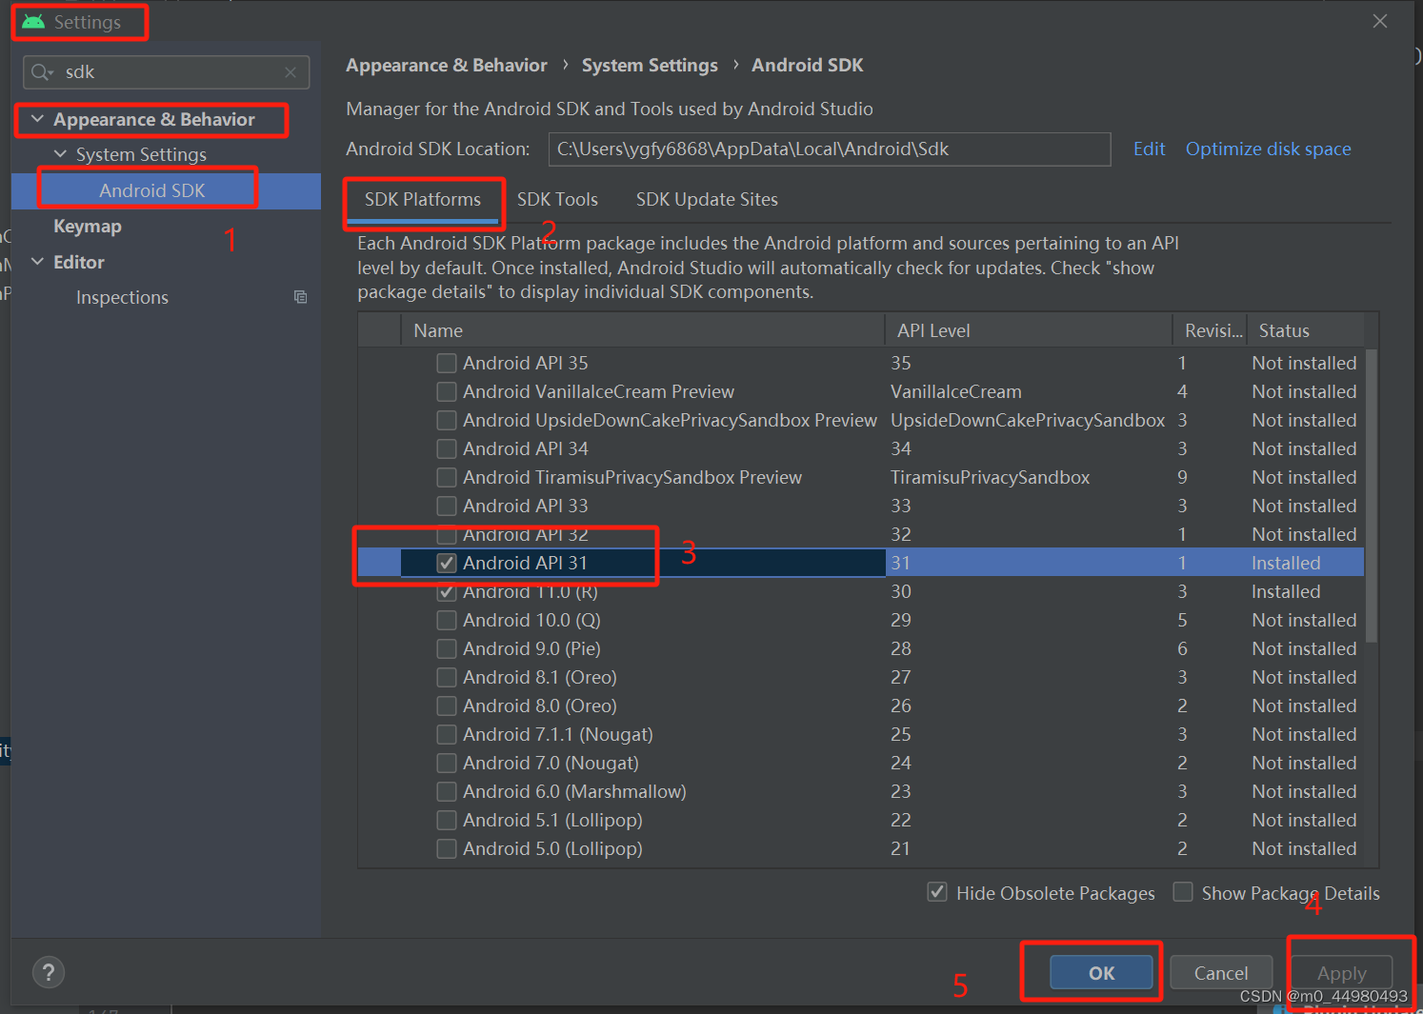This screenshot has width=1423, height=1014.
Task: Click the Apply button
Action: pyautogui.click(x=1341, y=973)
